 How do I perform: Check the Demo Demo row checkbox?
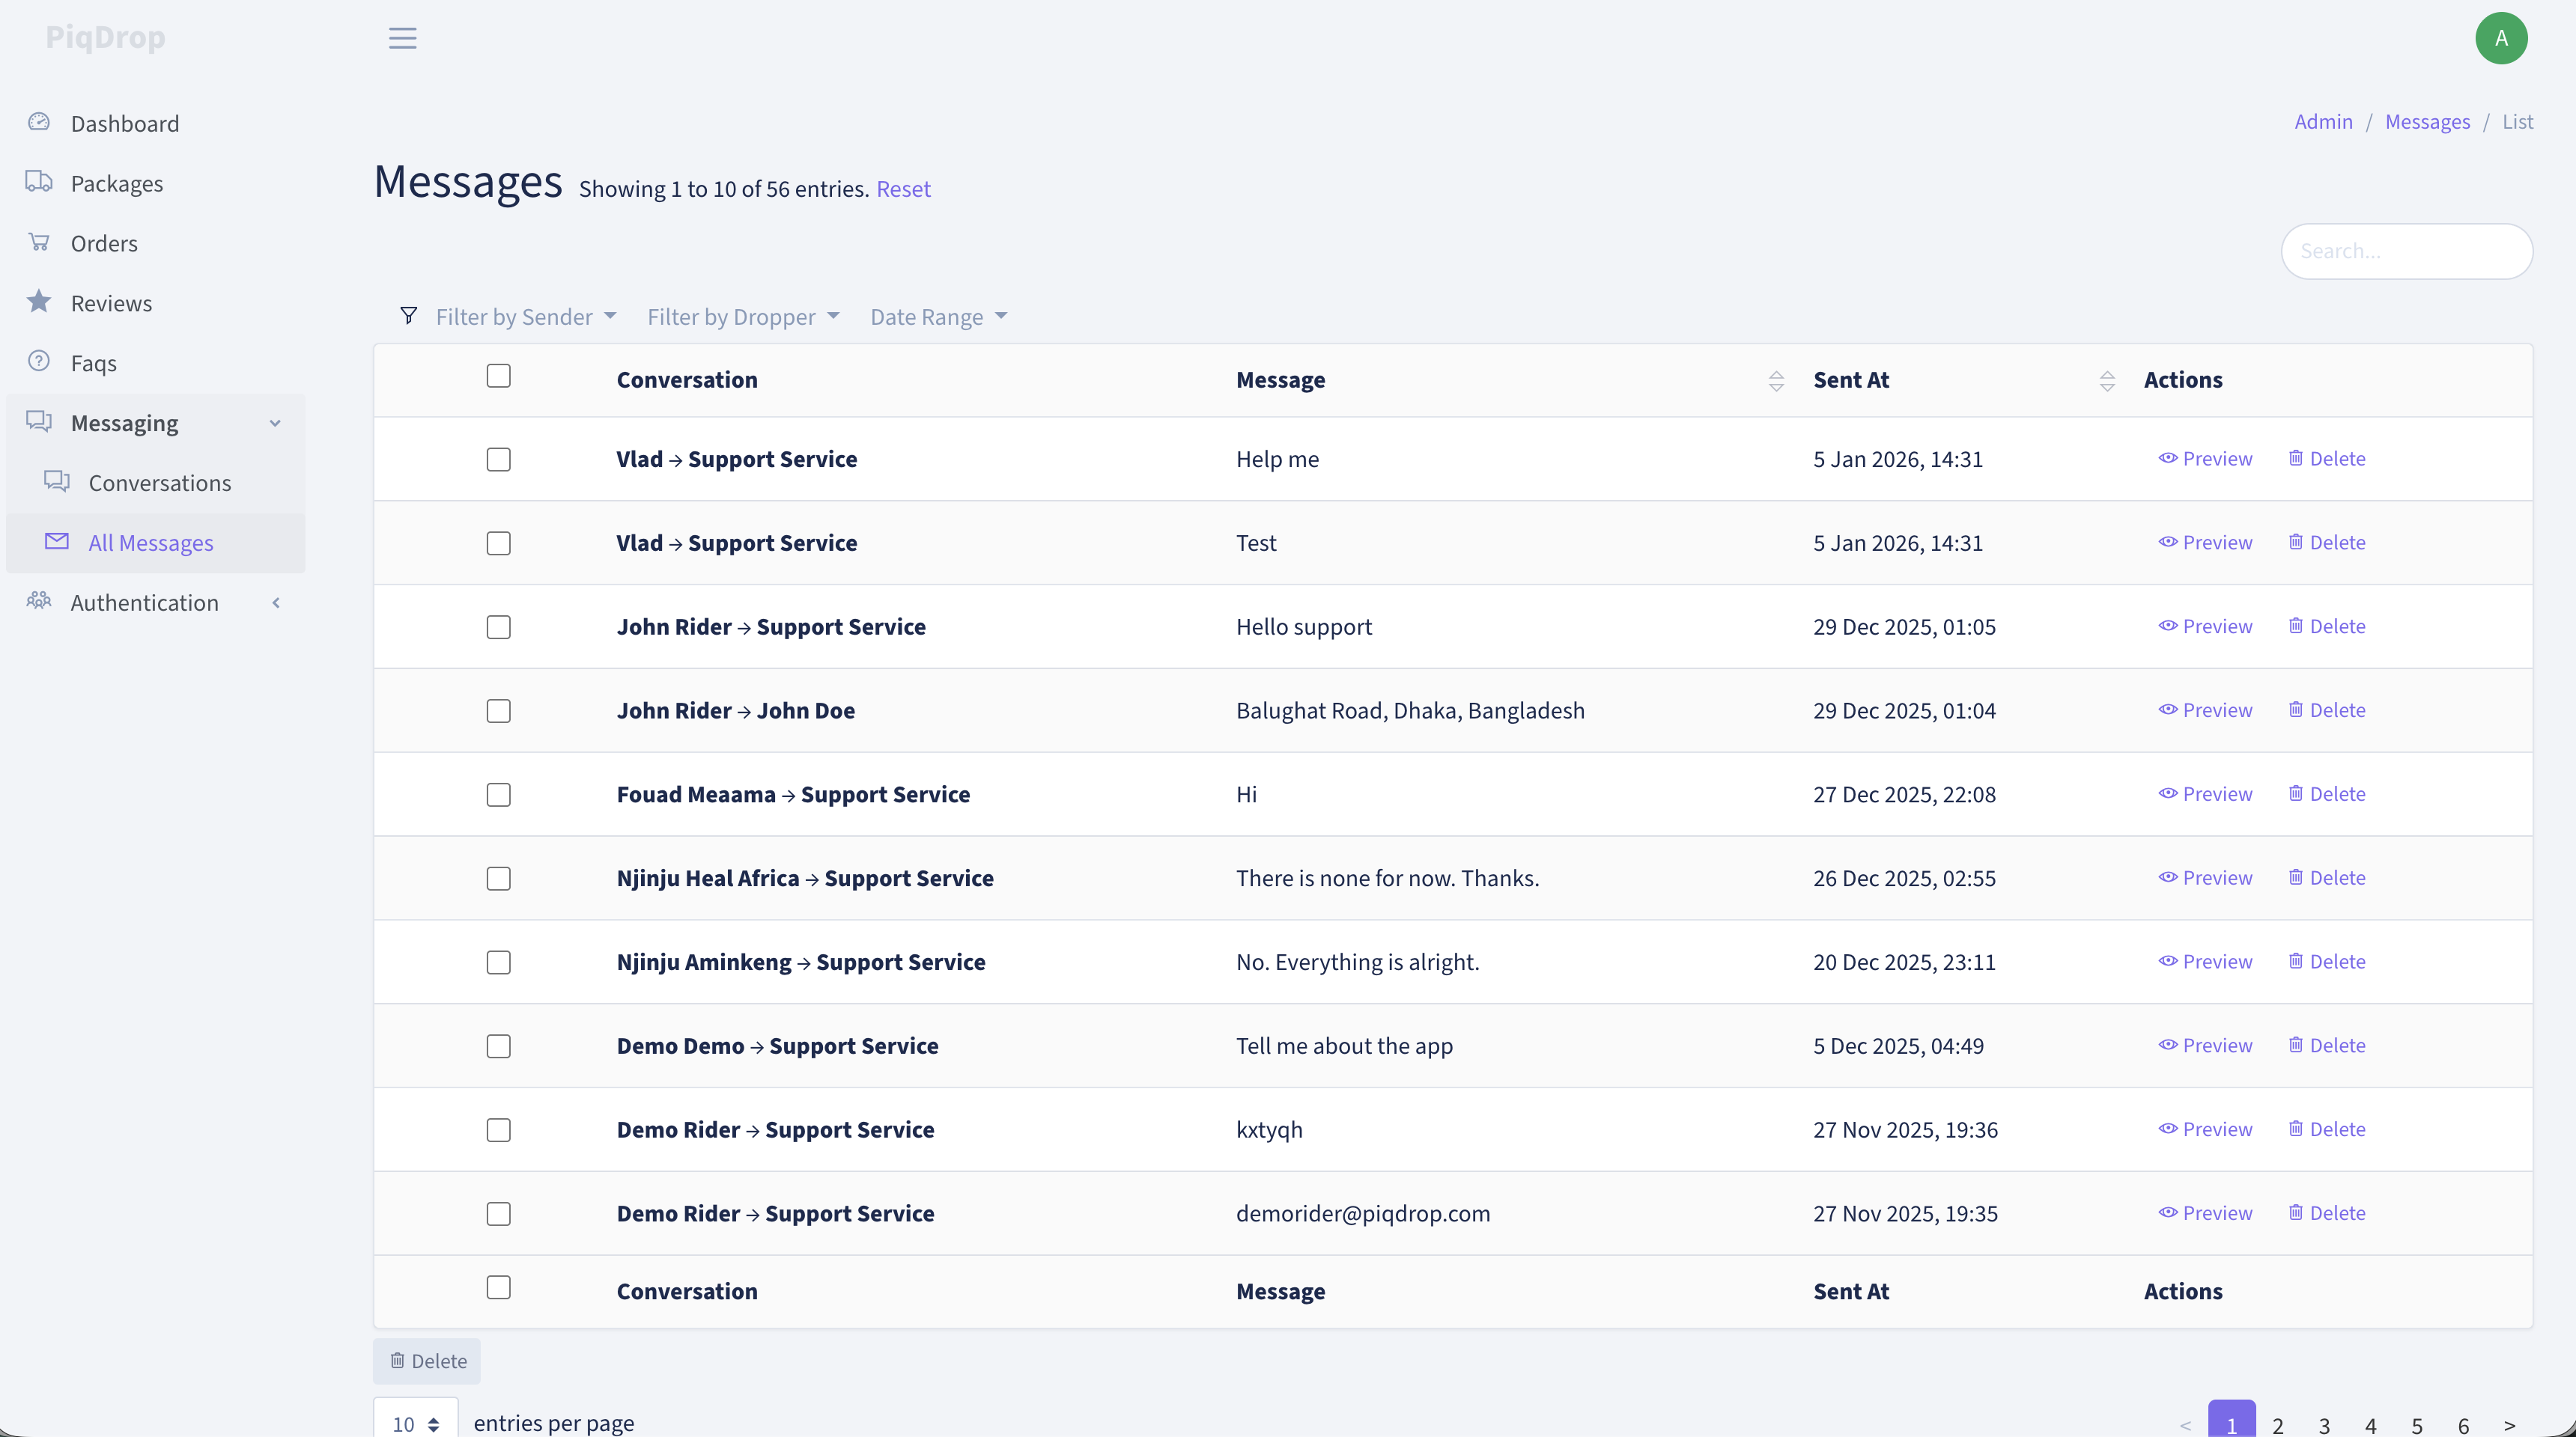coord(498,1047)
